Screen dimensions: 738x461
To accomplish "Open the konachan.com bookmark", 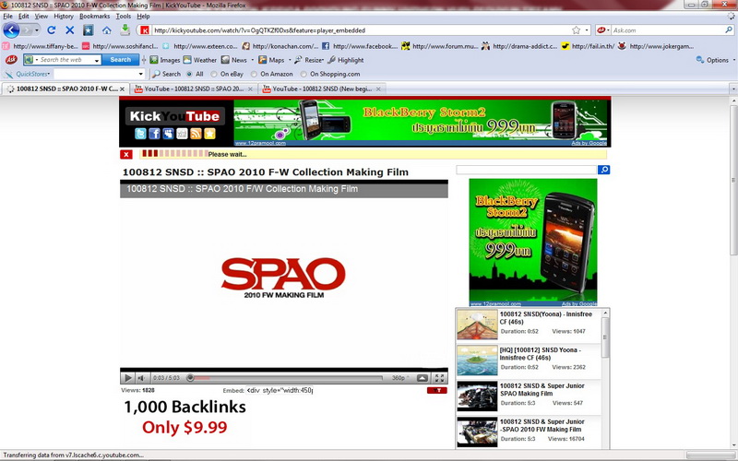I will (280, 46).
